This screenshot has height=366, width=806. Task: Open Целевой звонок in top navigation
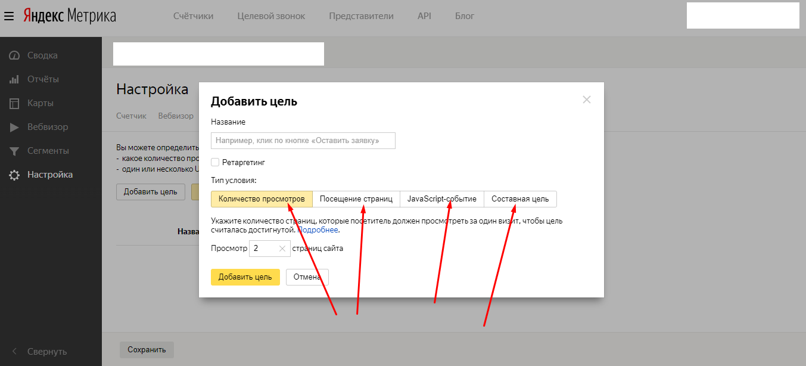[271, 16]
